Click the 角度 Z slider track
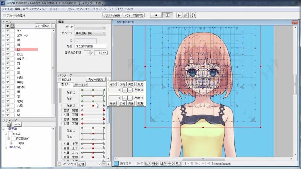This screenshot has width=301, height=169. click(93, 106)
